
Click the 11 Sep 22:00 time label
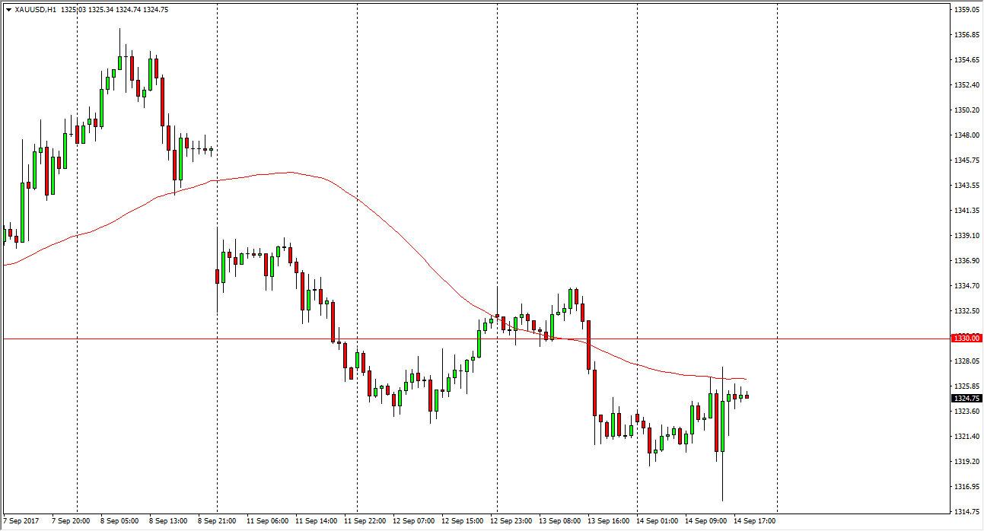pos(363,521)
